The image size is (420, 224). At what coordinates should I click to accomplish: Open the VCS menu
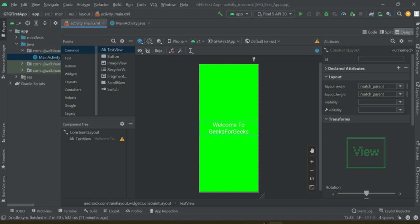(x=153, y=5)
